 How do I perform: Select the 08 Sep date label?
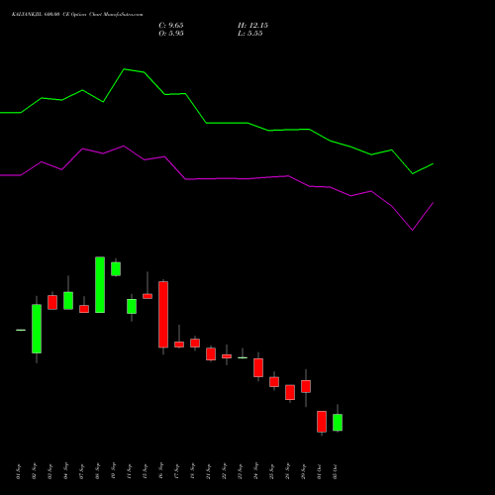coord(98,471)
